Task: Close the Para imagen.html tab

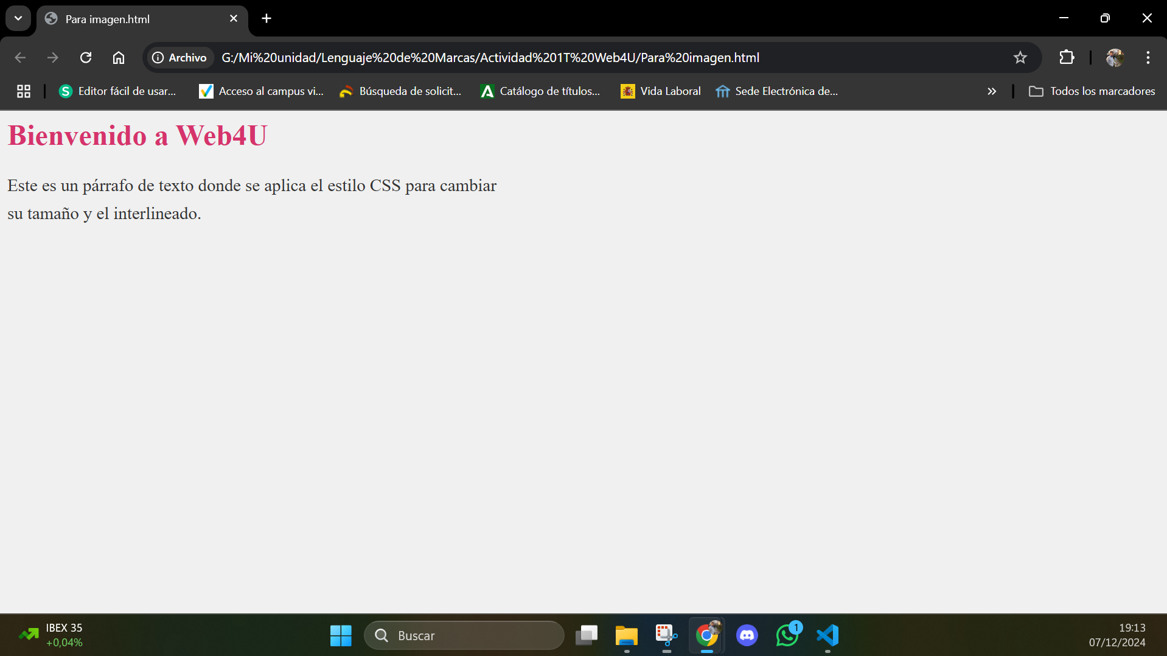Action: 234,19
